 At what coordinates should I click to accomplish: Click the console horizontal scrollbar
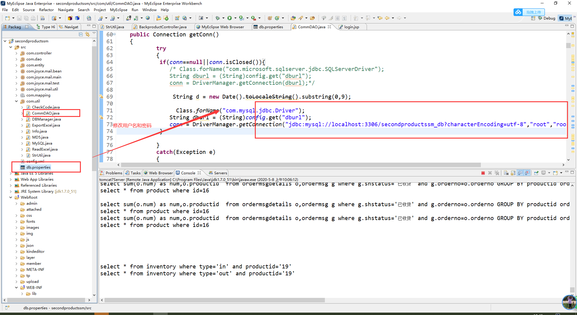pos(215,300)
